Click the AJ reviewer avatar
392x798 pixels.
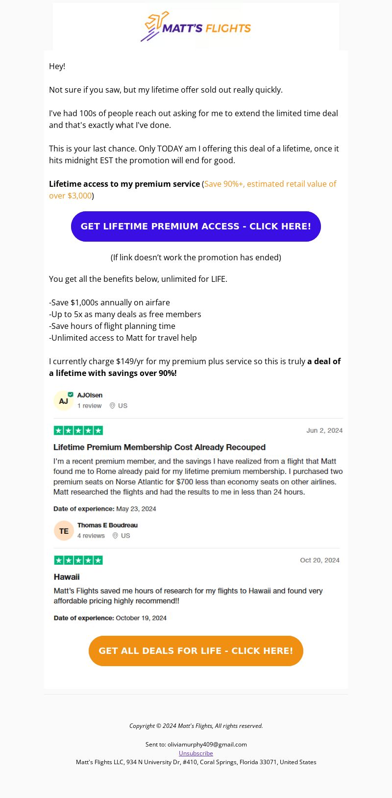point(63,401)
